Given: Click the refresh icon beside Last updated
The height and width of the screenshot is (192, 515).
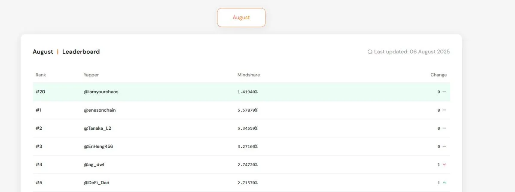Looking at the screenshot, I should [370, 52].
